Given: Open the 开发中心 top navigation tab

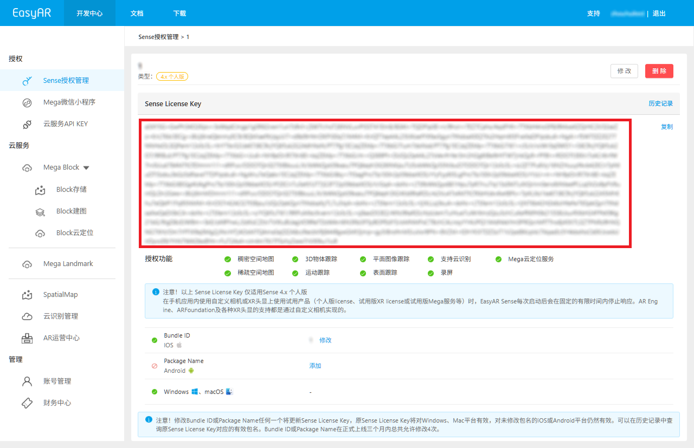Looking at the screenshot, I should 89,13.
